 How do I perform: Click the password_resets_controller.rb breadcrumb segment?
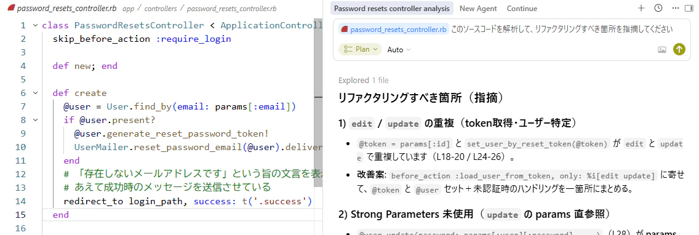[x=231, y=9]
